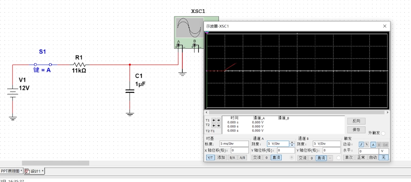Move cursor T1 left with its arrow

[214, 120]
